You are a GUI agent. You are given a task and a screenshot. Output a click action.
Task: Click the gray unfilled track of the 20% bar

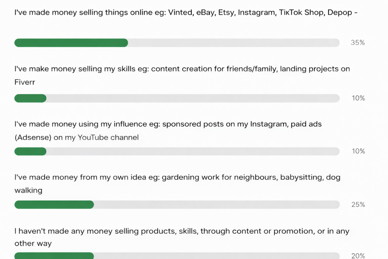[x=217, y=256]
